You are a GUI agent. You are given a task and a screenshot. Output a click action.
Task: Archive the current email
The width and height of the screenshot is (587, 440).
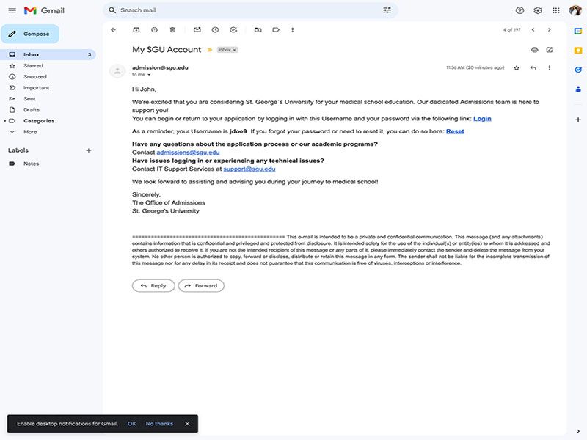[136, 31]
